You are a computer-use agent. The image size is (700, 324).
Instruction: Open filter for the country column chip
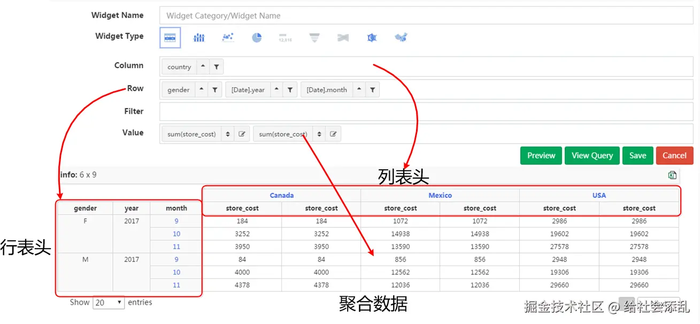216,67
